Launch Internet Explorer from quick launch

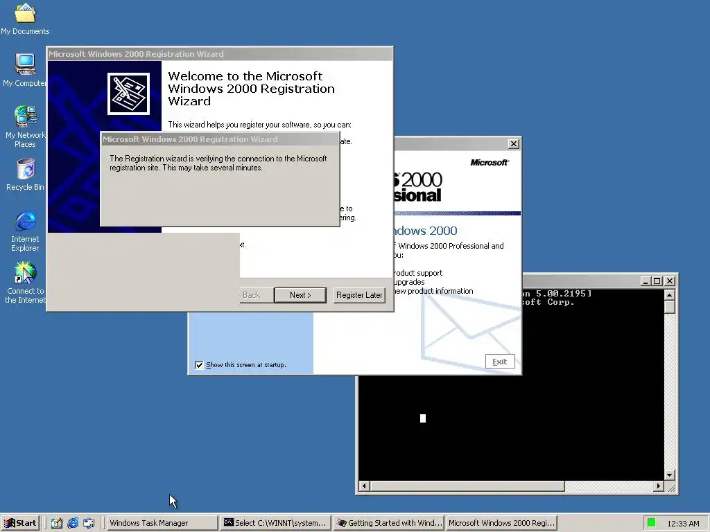tap(73, 523)
